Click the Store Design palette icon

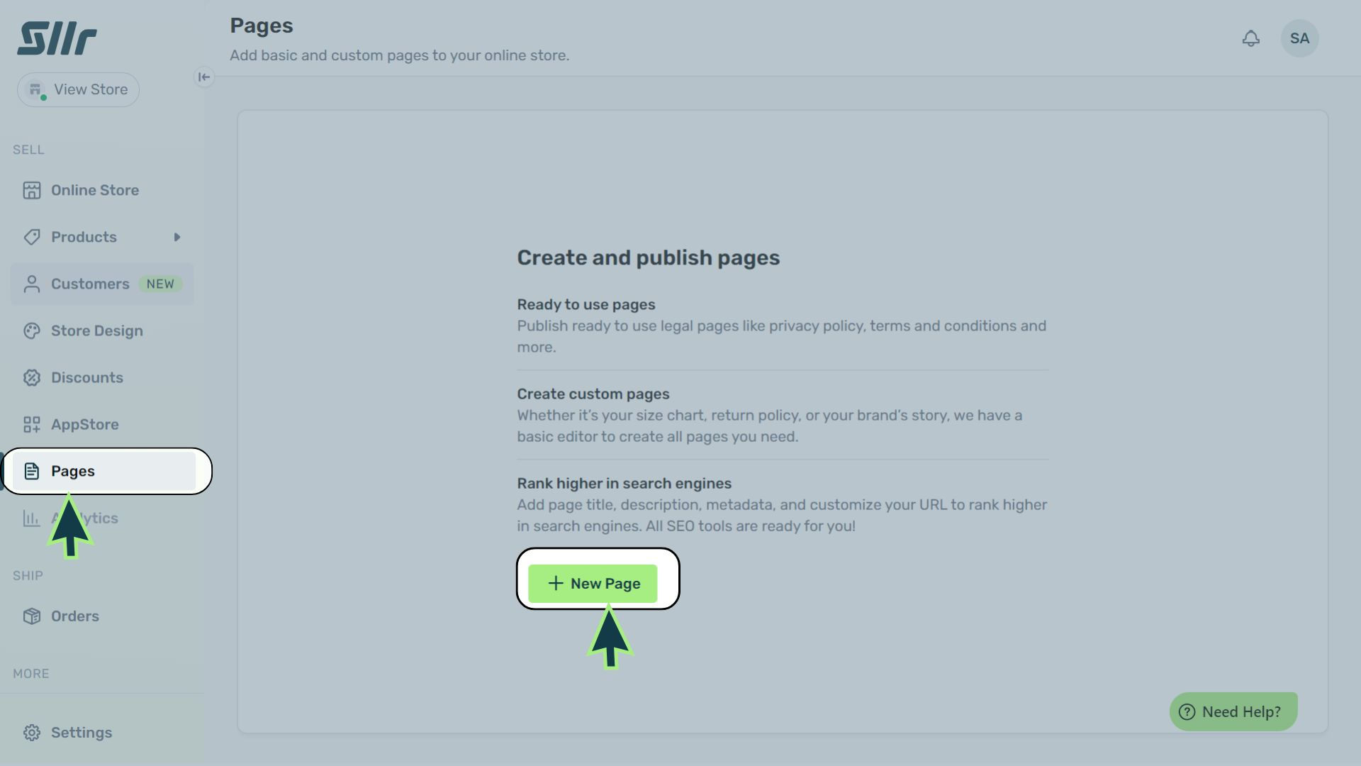tap(32, 331)
